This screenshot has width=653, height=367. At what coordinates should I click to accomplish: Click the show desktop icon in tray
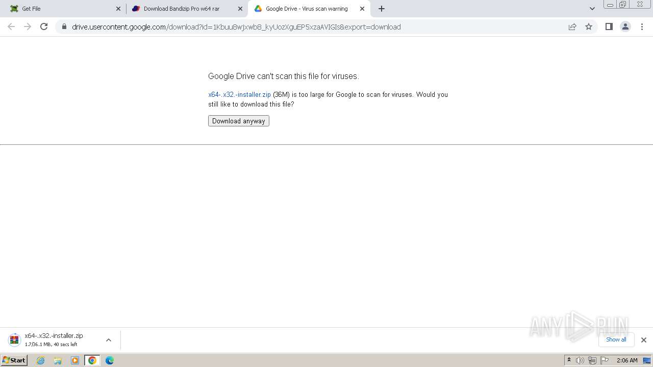coord(647,360)
